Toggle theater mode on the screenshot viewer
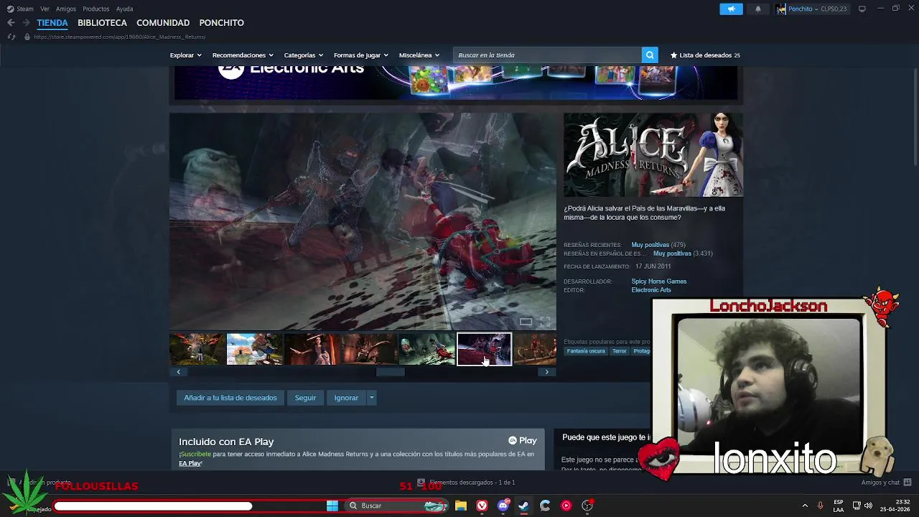 [526, 322]
